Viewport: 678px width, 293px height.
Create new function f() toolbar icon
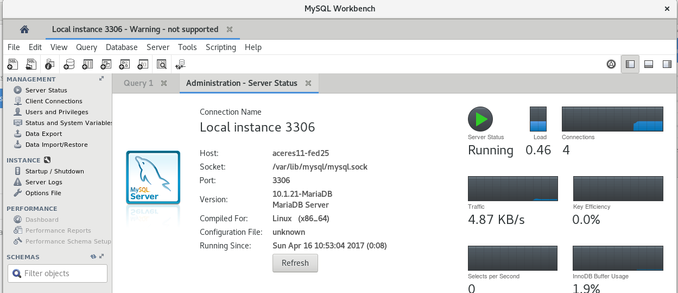point(143,64)
